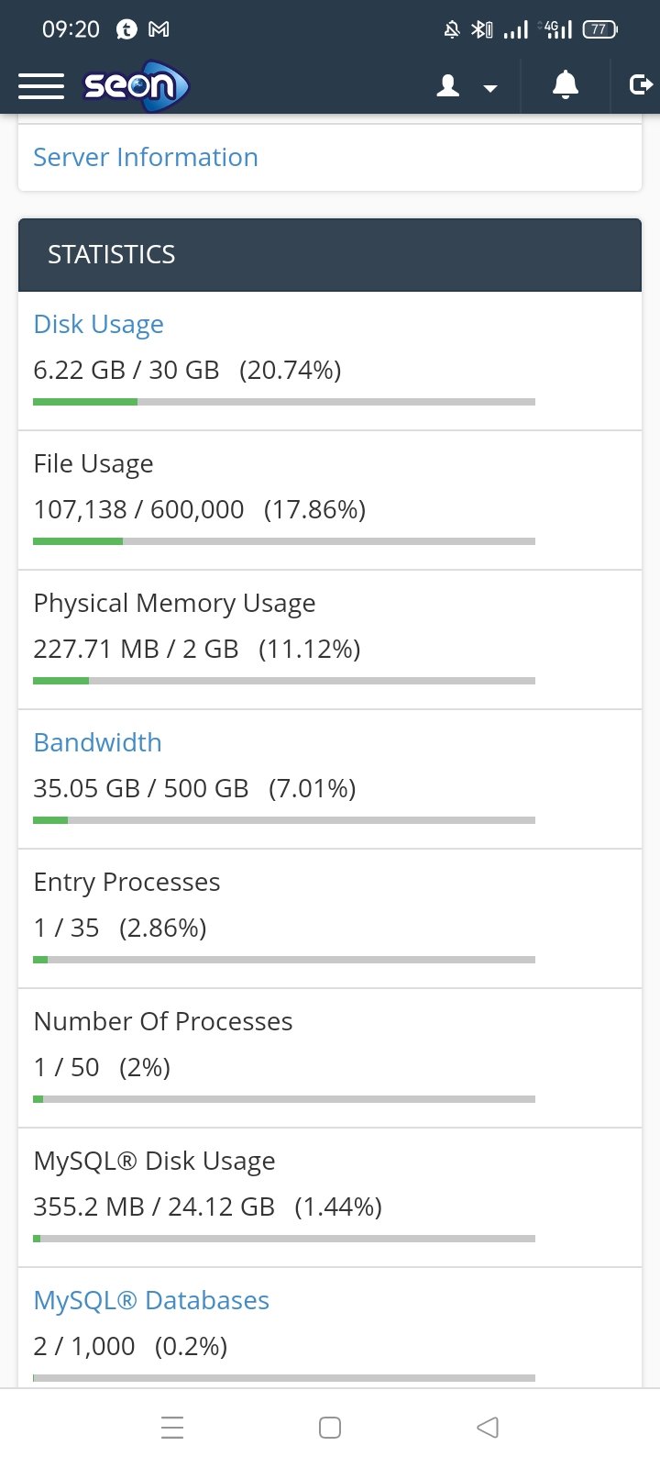660x1468 pixels.
Task: Open the MySQL® Databases link
Action: point(151,1300)
